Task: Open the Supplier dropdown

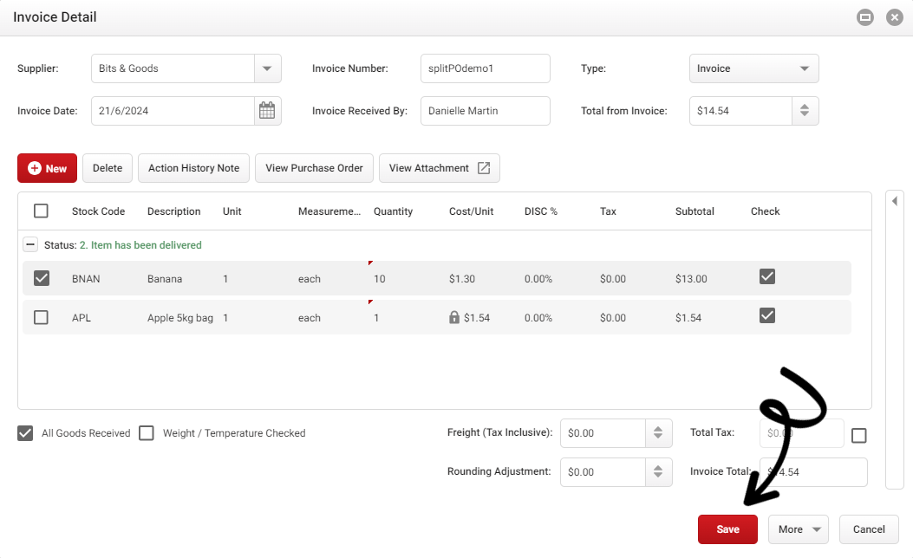Action: point(267,68)
